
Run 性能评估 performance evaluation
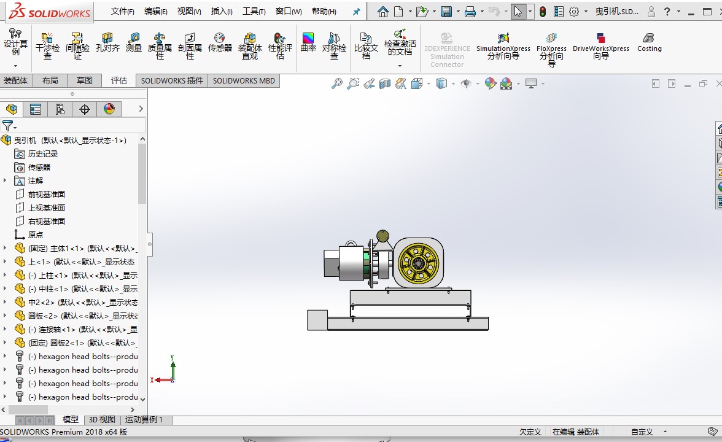(x=280, y=46)
